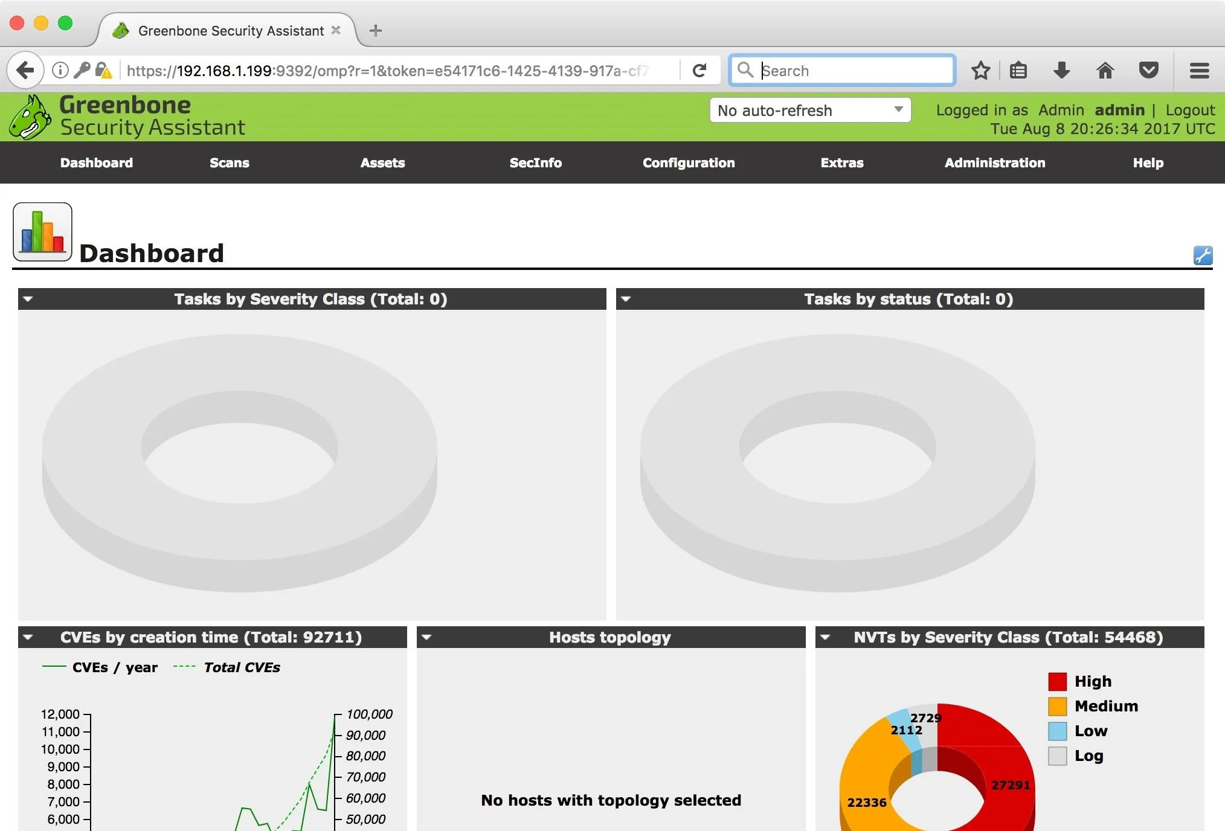Open dashboard edit mode via wrench icon
1225x831 pixels.
point(1203,255)
